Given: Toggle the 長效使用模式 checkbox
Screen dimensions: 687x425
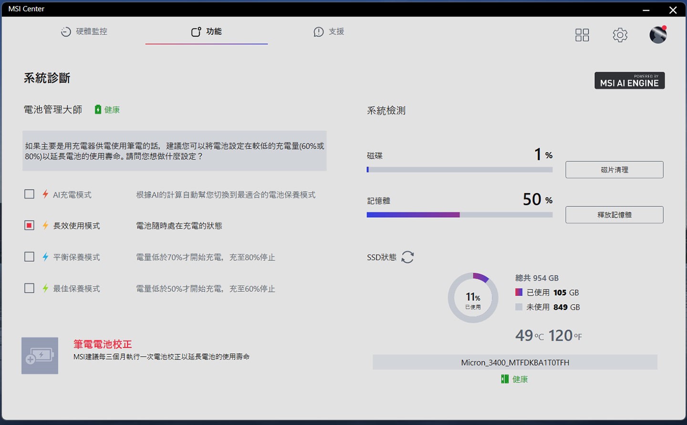Looking at the screenshot, I should (30, 225).
